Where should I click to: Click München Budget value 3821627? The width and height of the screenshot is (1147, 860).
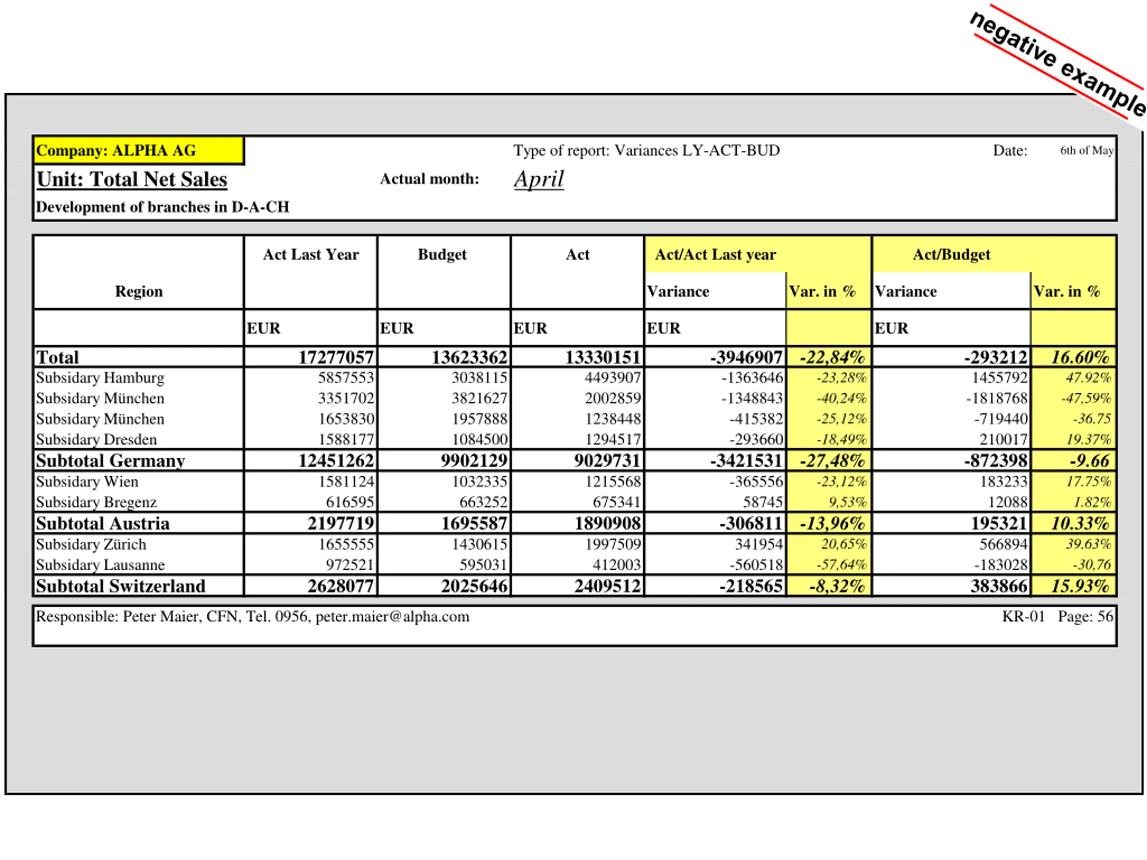click(x=479, y=398)
